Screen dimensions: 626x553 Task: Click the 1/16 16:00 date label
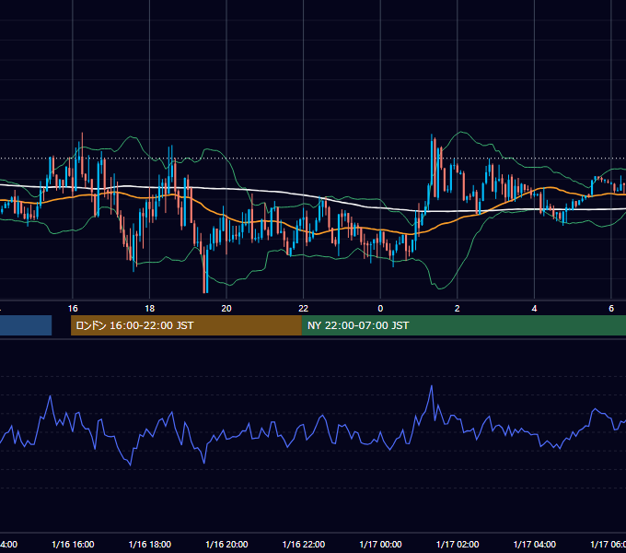coord(73,544)
